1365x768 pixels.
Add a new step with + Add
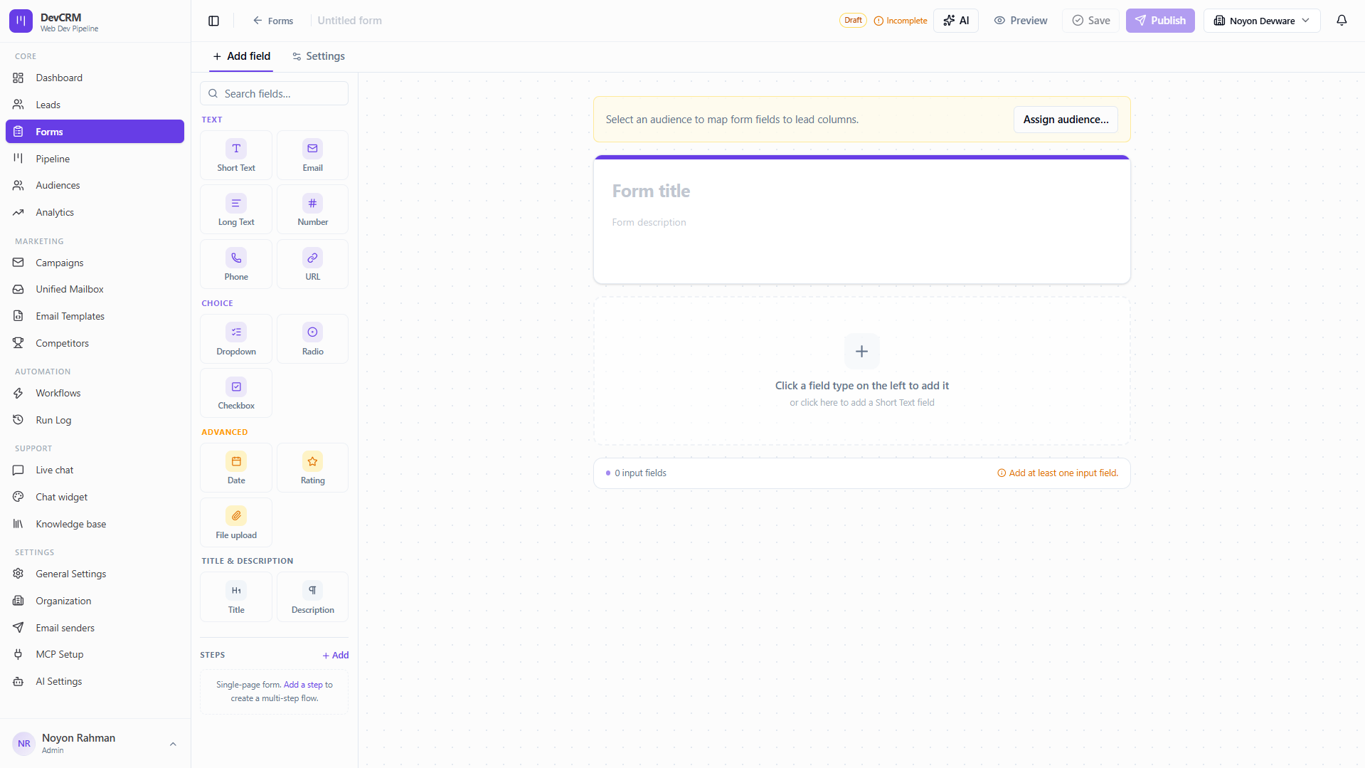[x=336, y=655]
